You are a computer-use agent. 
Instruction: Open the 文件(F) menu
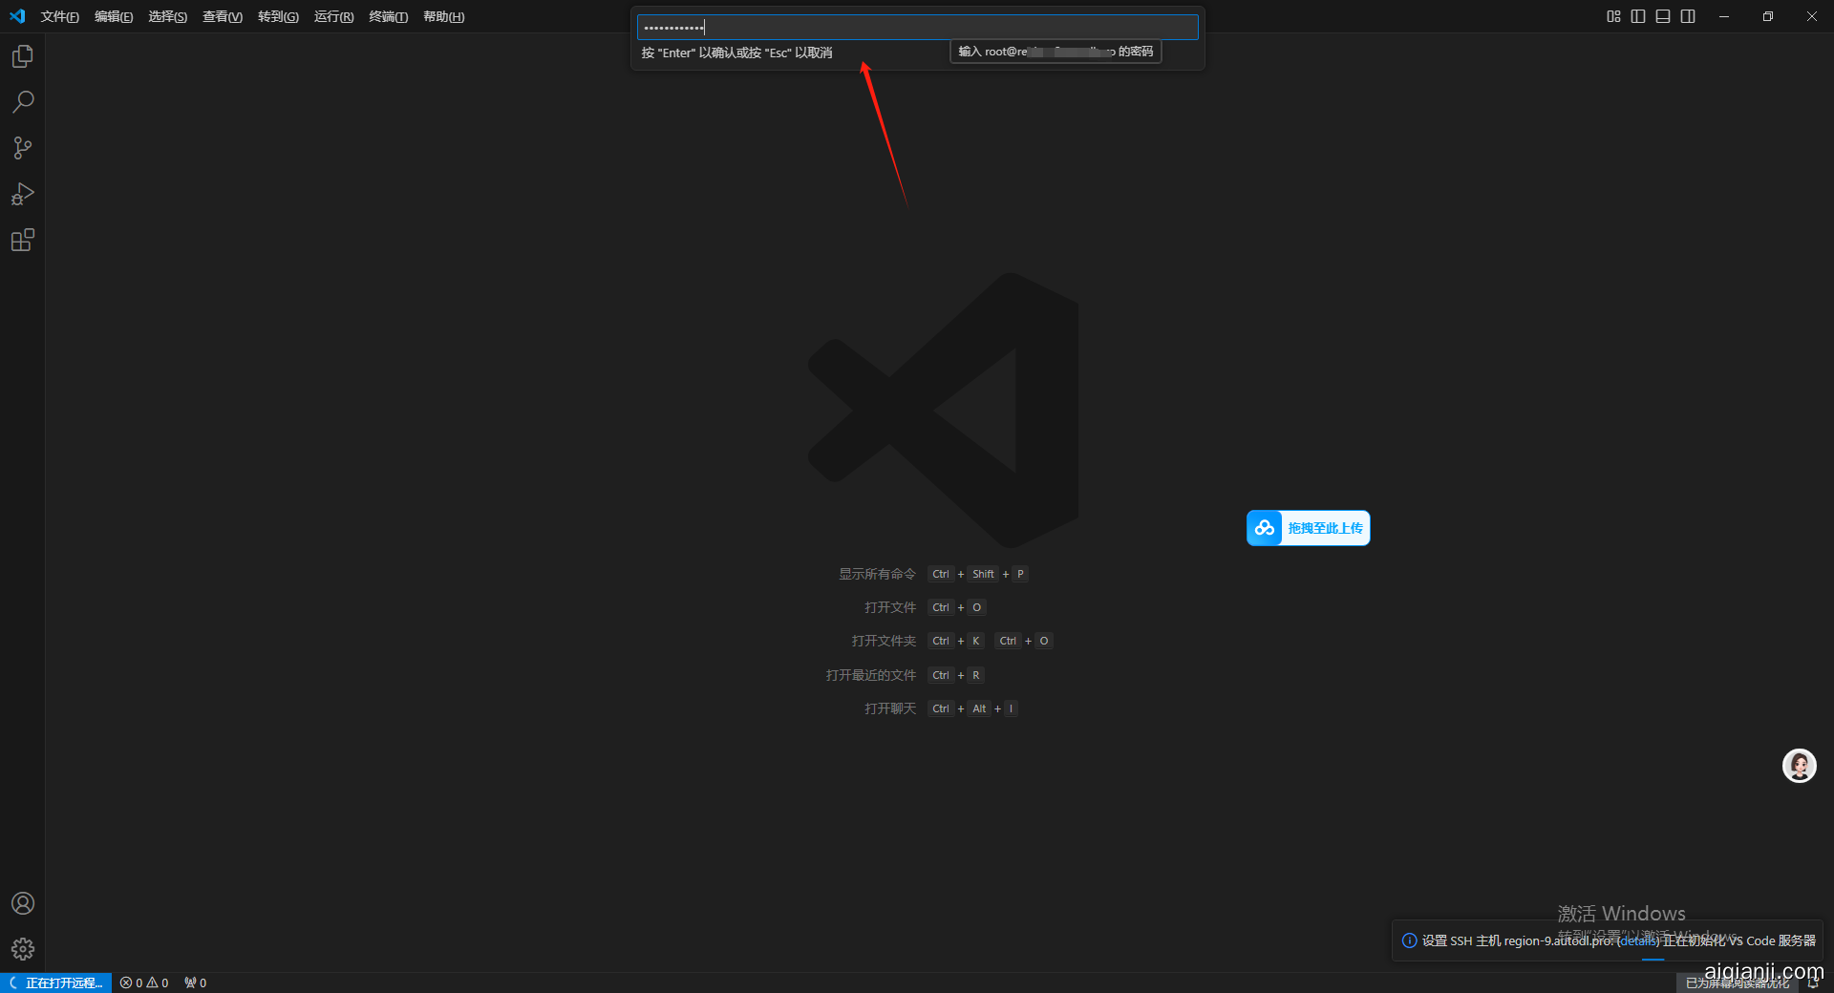point(59,16)
